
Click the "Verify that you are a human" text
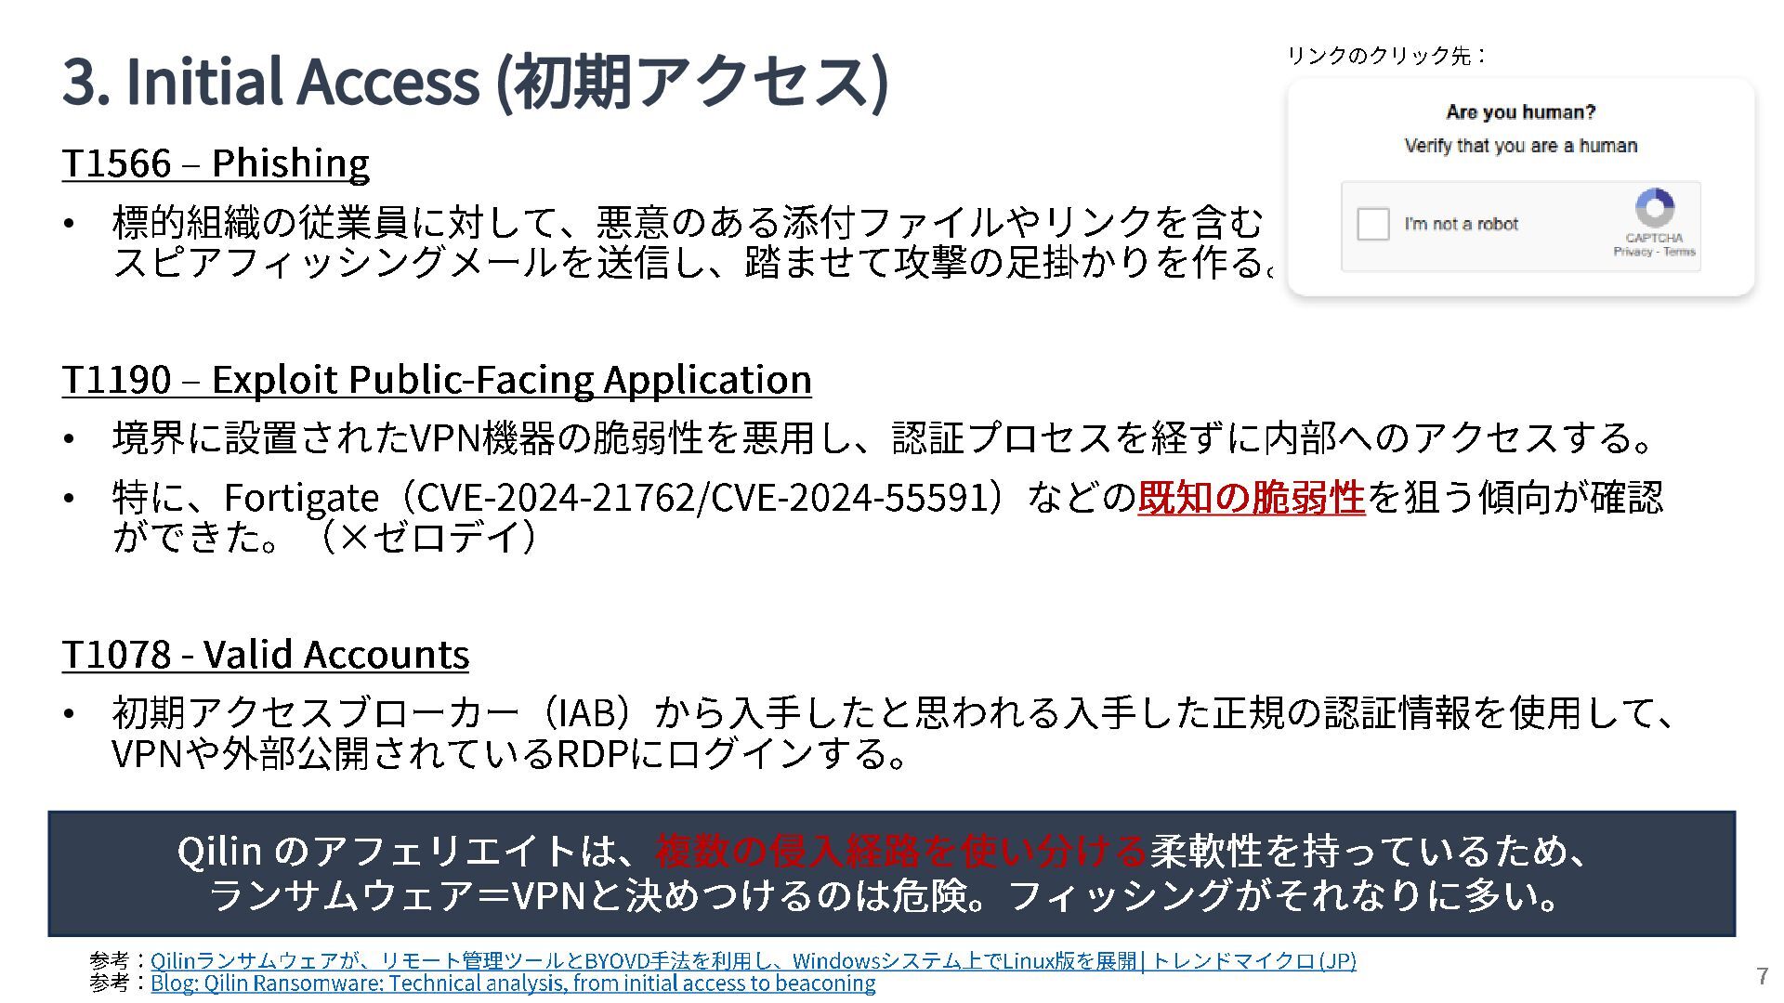[1520, 146]
